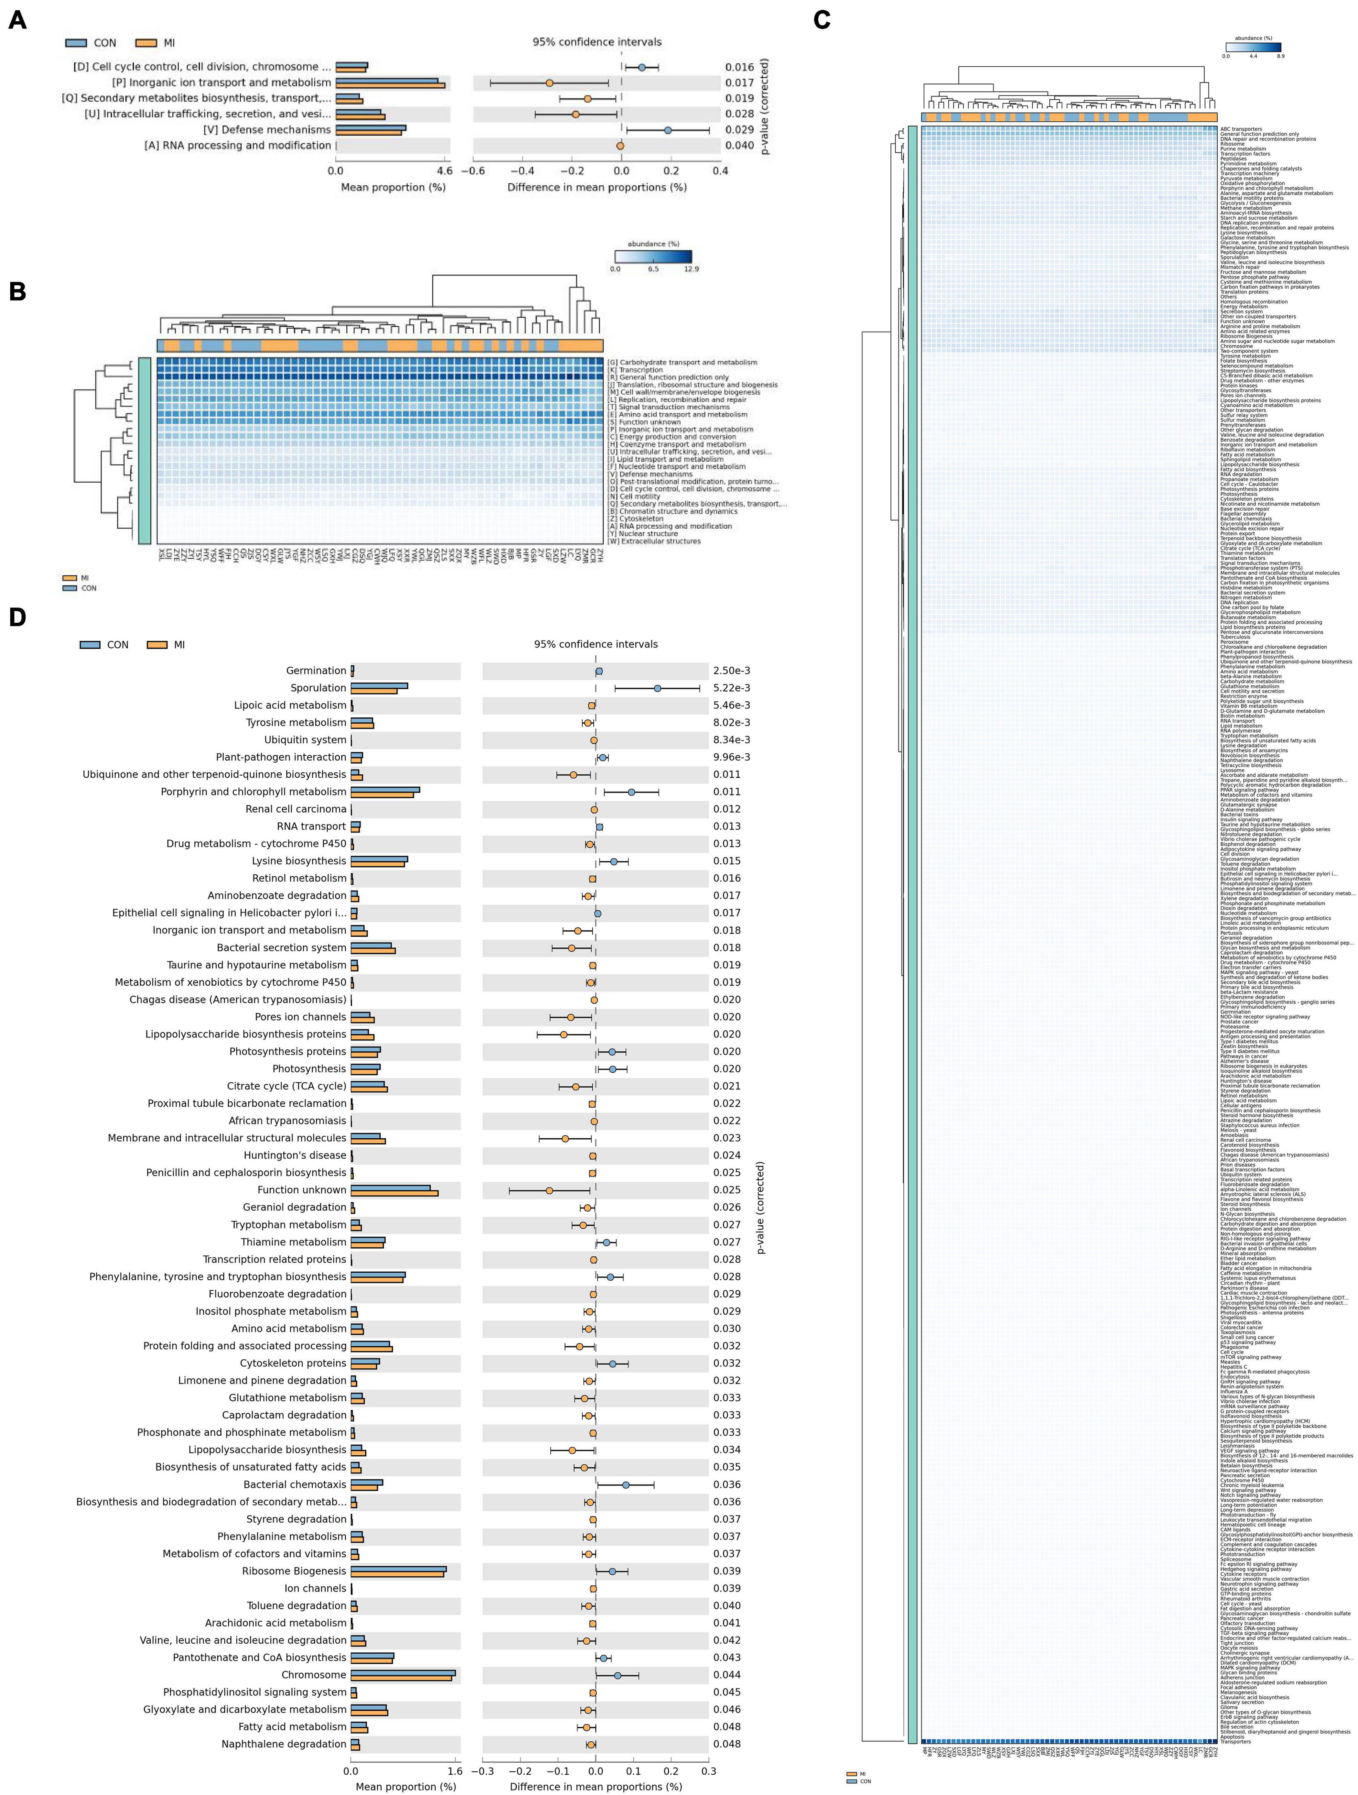This screenshot has height=1795, width=1358.
Task: Click the '[U] Intracellular trafficking' label in panel A
Action: (x=208, y=115)
